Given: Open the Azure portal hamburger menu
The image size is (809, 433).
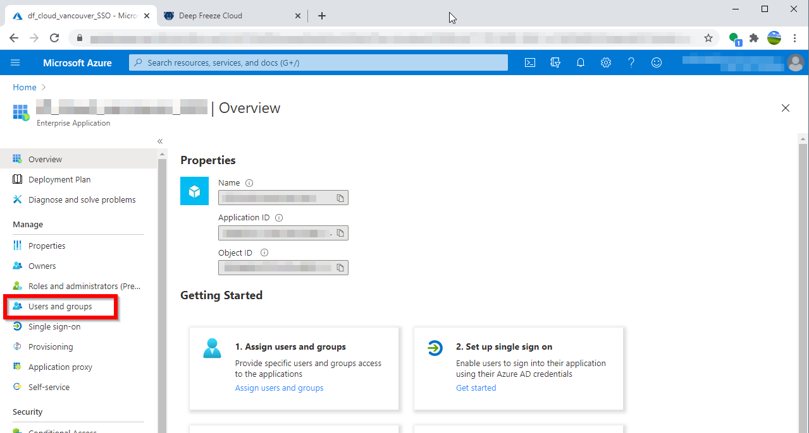Looking at the screenshot, I should point(16,62).
